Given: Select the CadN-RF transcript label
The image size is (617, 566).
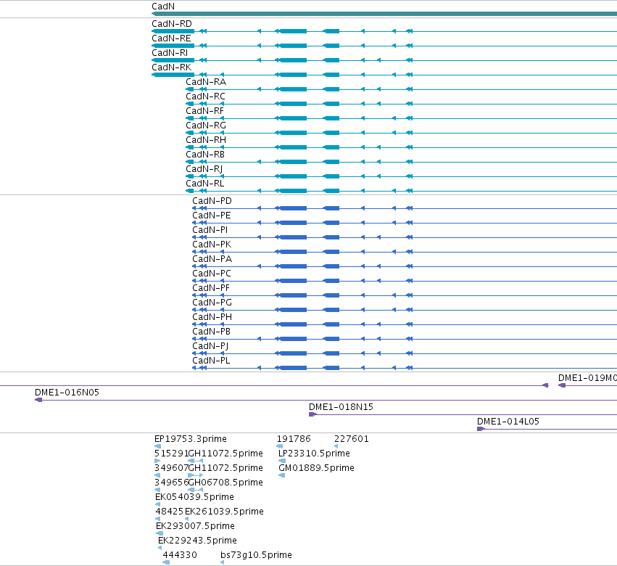Looking at the screenshot, I should tap(204, 111).
